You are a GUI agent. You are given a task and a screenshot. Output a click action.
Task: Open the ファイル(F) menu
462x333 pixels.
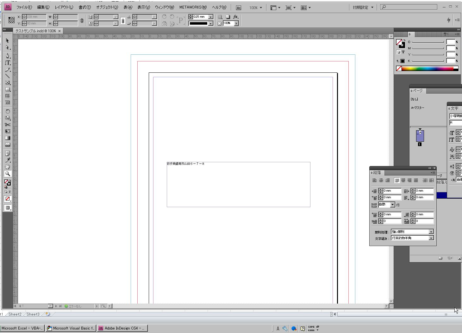tap(24, 7)
